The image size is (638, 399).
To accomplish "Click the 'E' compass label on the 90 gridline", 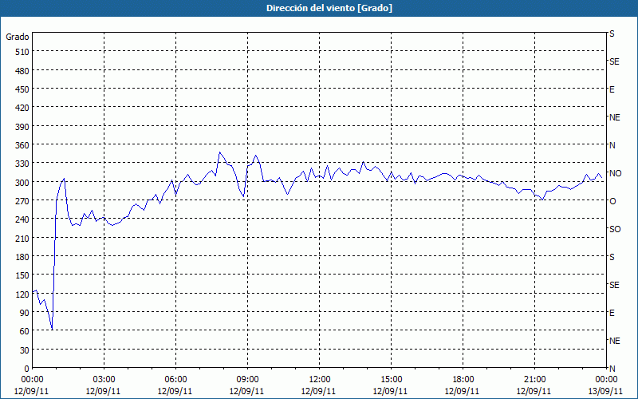I will [612, 313].
